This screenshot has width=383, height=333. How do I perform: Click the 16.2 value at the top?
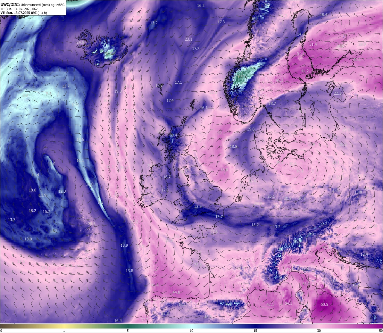[x=201, y=5]
